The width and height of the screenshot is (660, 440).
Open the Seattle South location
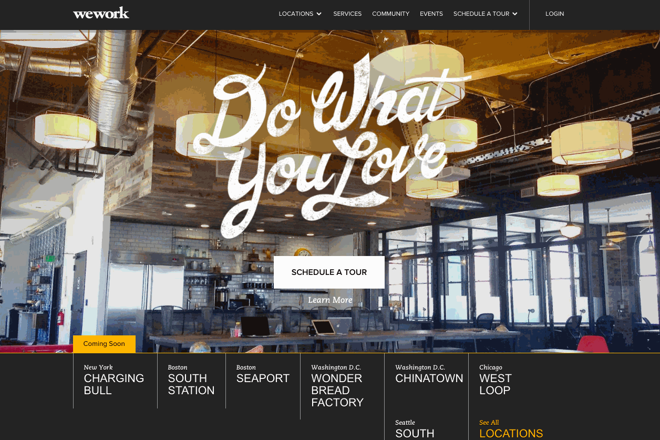pyautogui.click(x=415, y=429)
